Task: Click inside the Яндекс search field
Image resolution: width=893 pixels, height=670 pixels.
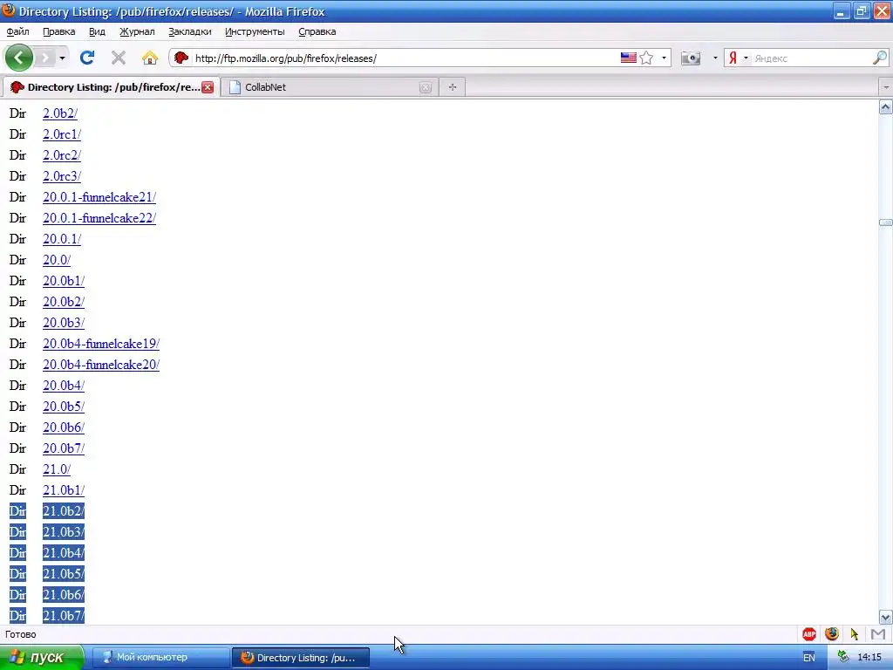Action: (x=812, y=58)
